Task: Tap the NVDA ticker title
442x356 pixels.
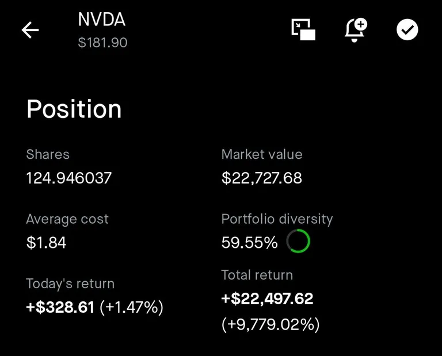Action: [101, 20]
